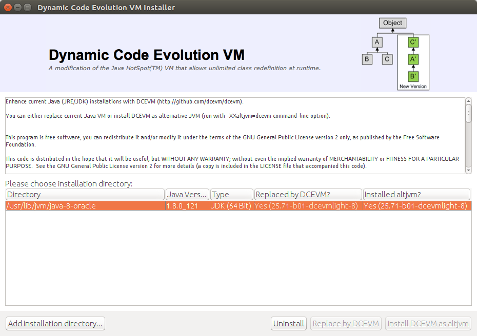Click the Uninstall button
The image size is (477, 336).
point(288,323)
